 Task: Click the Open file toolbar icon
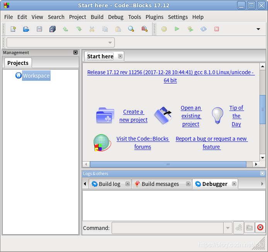pos(26,29)
